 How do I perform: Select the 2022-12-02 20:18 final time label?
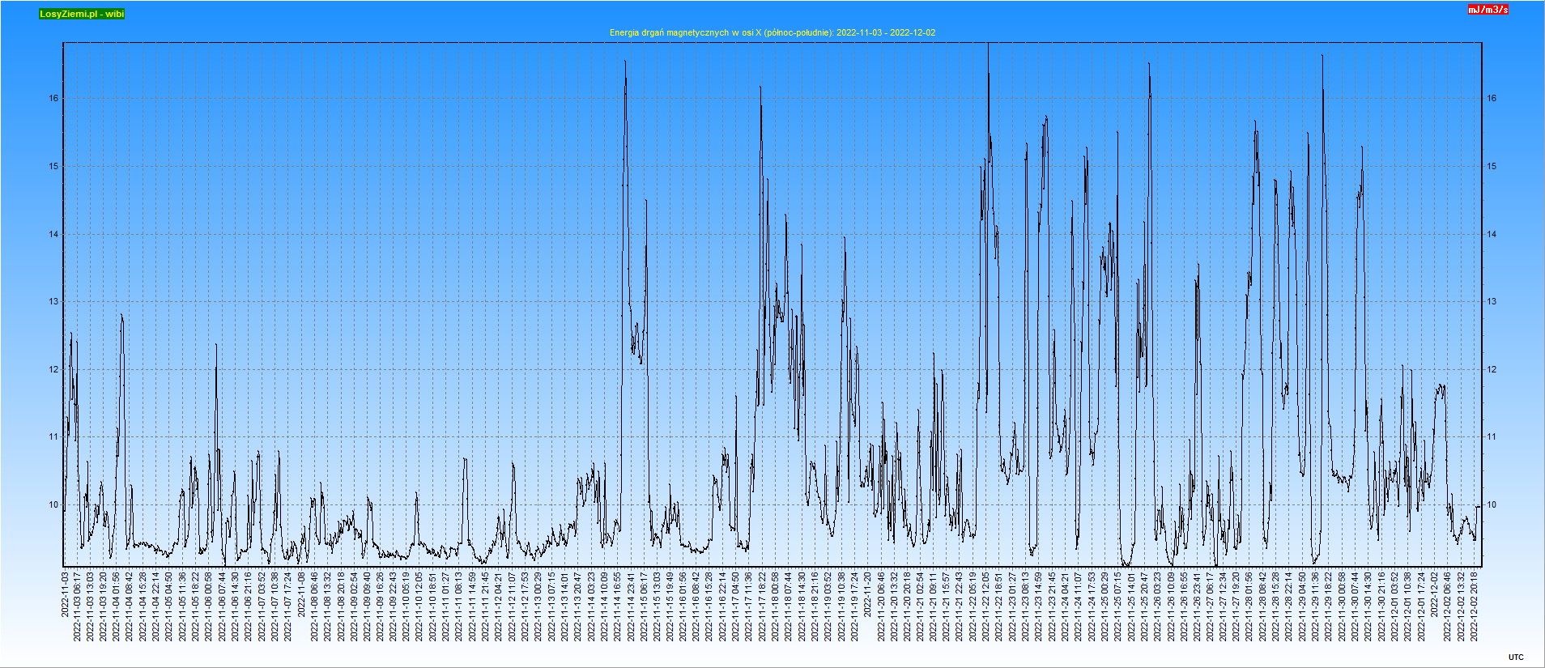1474,606
